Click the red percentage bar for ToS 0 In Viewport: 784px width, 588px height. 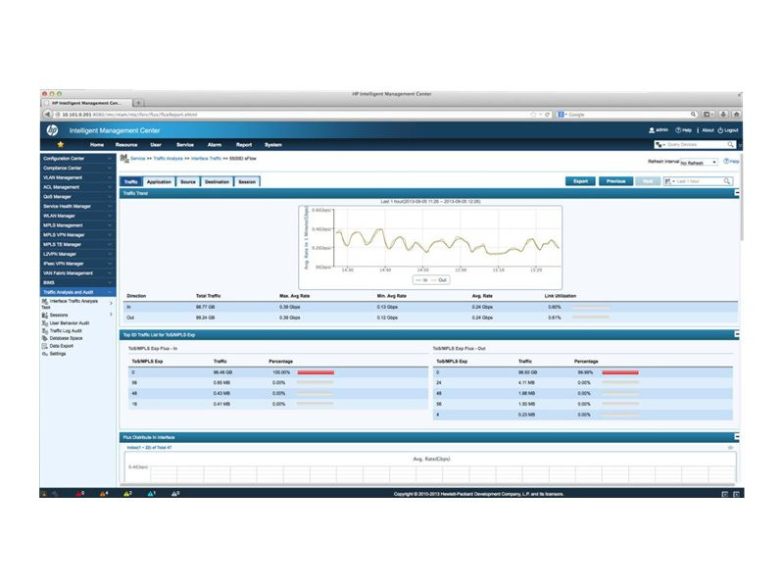point(316,372)
